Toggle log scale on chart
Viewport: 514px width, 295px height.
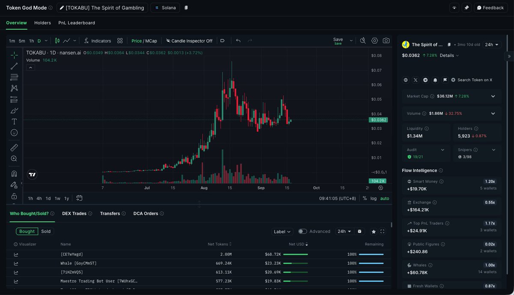click(374, 198)
